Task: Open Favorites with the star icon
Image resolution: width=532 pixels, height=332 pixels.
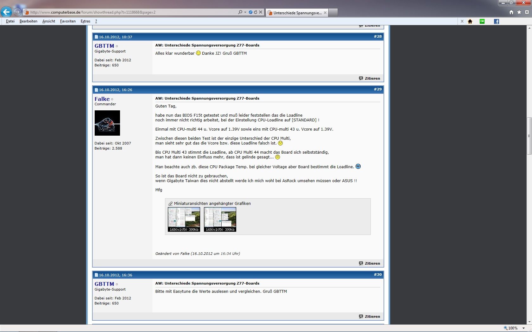Action: (x=519, y=12)
